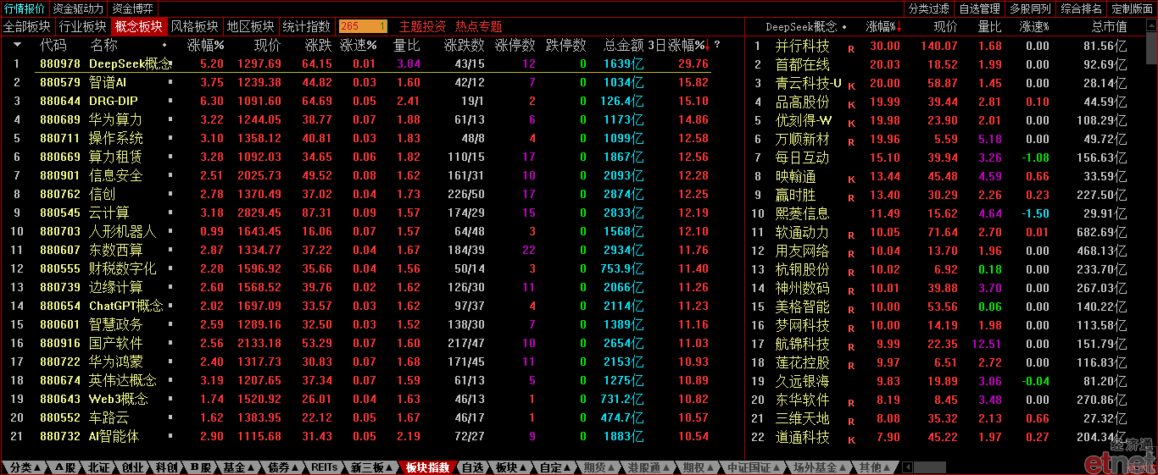Image resolution: width=1158 pixels, height=475 pixels.
Task: Switch to 科创 bottom tab
Action: [x=166, y=467]
